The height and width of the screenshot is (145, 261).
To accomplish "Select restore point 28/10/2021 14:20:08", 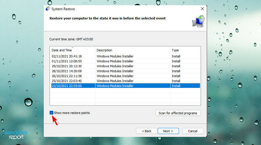I will [x=126, y=71].
